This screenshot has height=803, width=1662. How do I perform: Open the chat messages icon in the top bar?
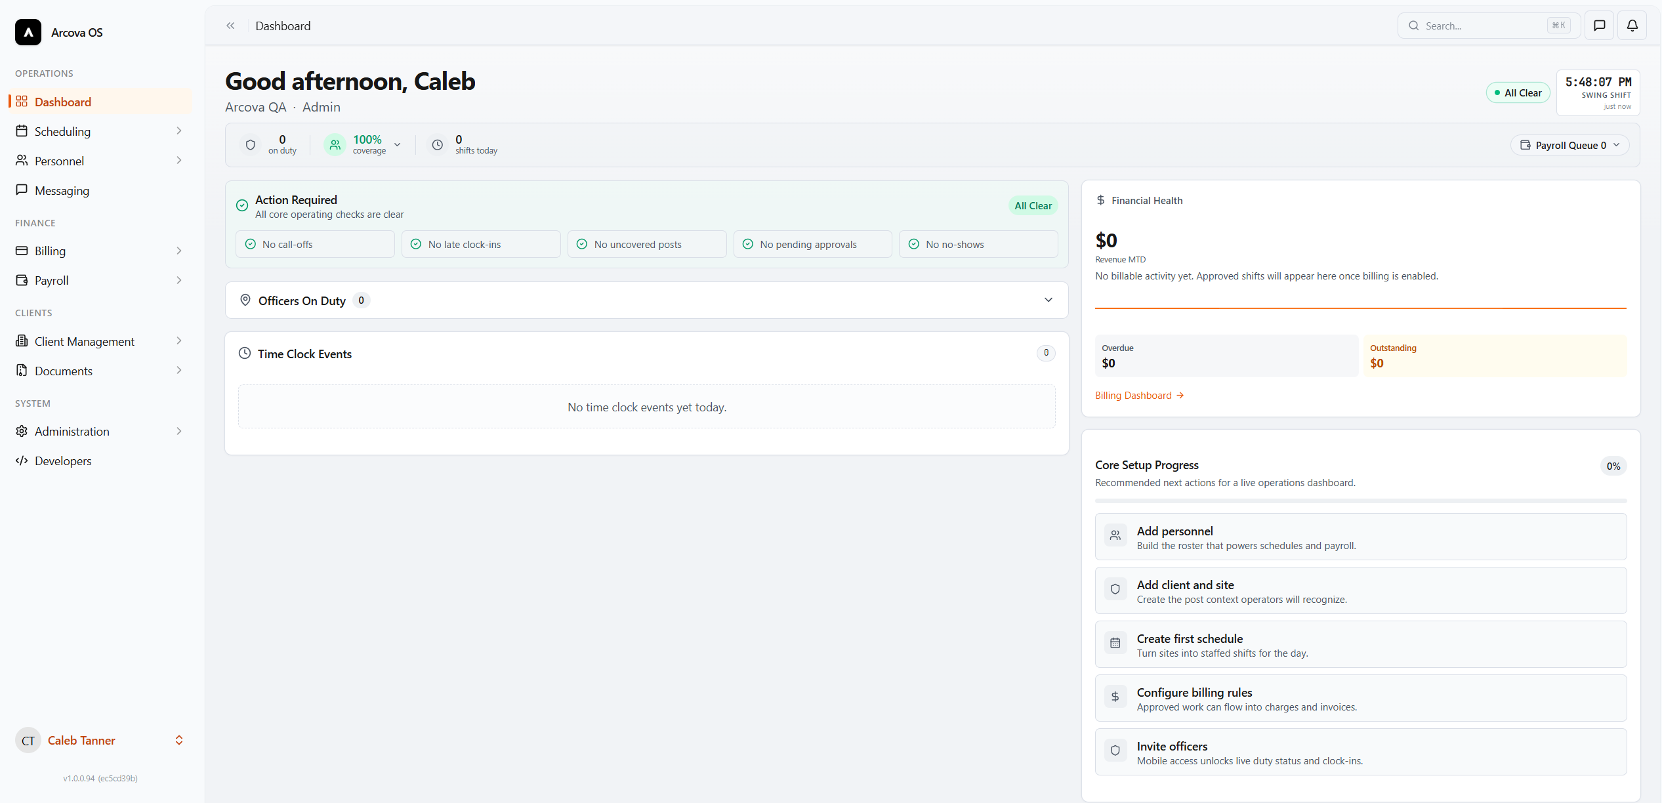click(1600, 26)
